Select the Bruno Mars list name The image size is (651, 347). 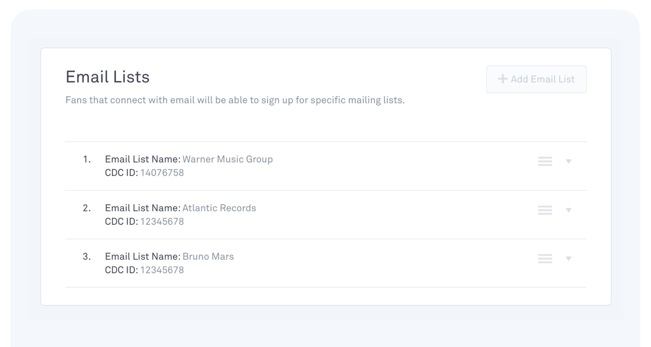pos(208,257)
